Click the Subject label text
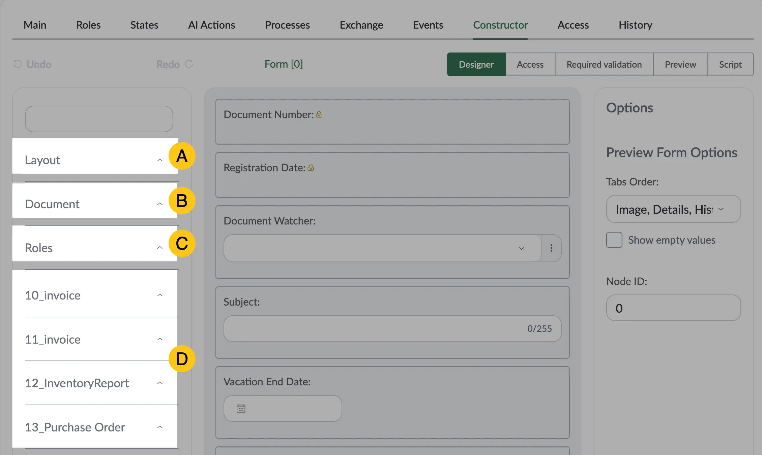The height and width of the screenshot is (455, 762). 242,302
